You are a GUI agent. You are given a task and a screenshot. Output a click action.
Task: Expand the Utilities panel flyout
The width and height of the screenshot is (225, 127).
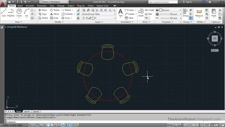point(201,22)
